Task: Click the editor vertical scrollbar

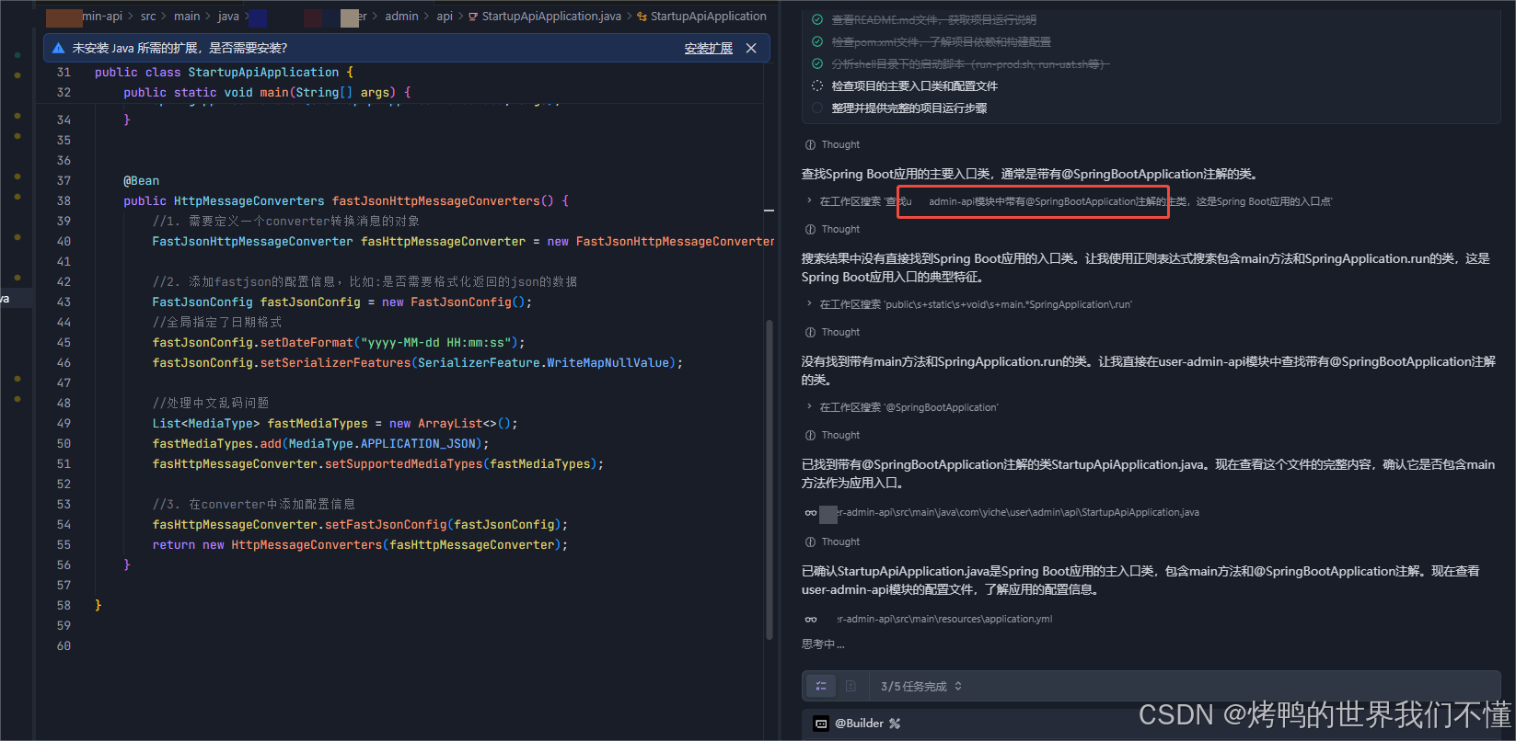Action: click(770, 479)
